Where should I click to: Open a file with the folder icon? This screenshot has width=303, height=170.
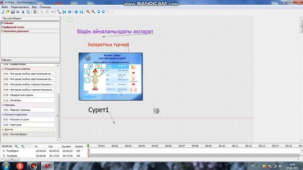pyautogui.click(x=8, y=12)
